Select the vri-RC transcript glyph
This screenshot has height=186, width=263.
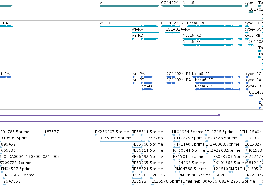pos(129,26)
